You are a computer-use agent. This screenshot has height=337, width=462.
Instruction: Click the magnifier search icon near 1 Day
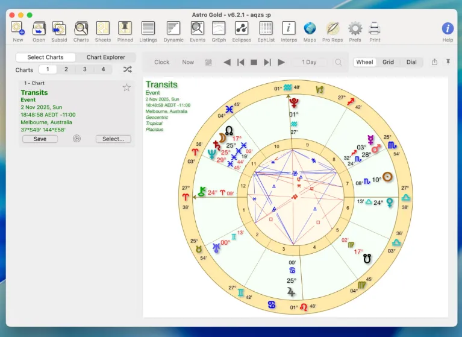coord(339,62)
